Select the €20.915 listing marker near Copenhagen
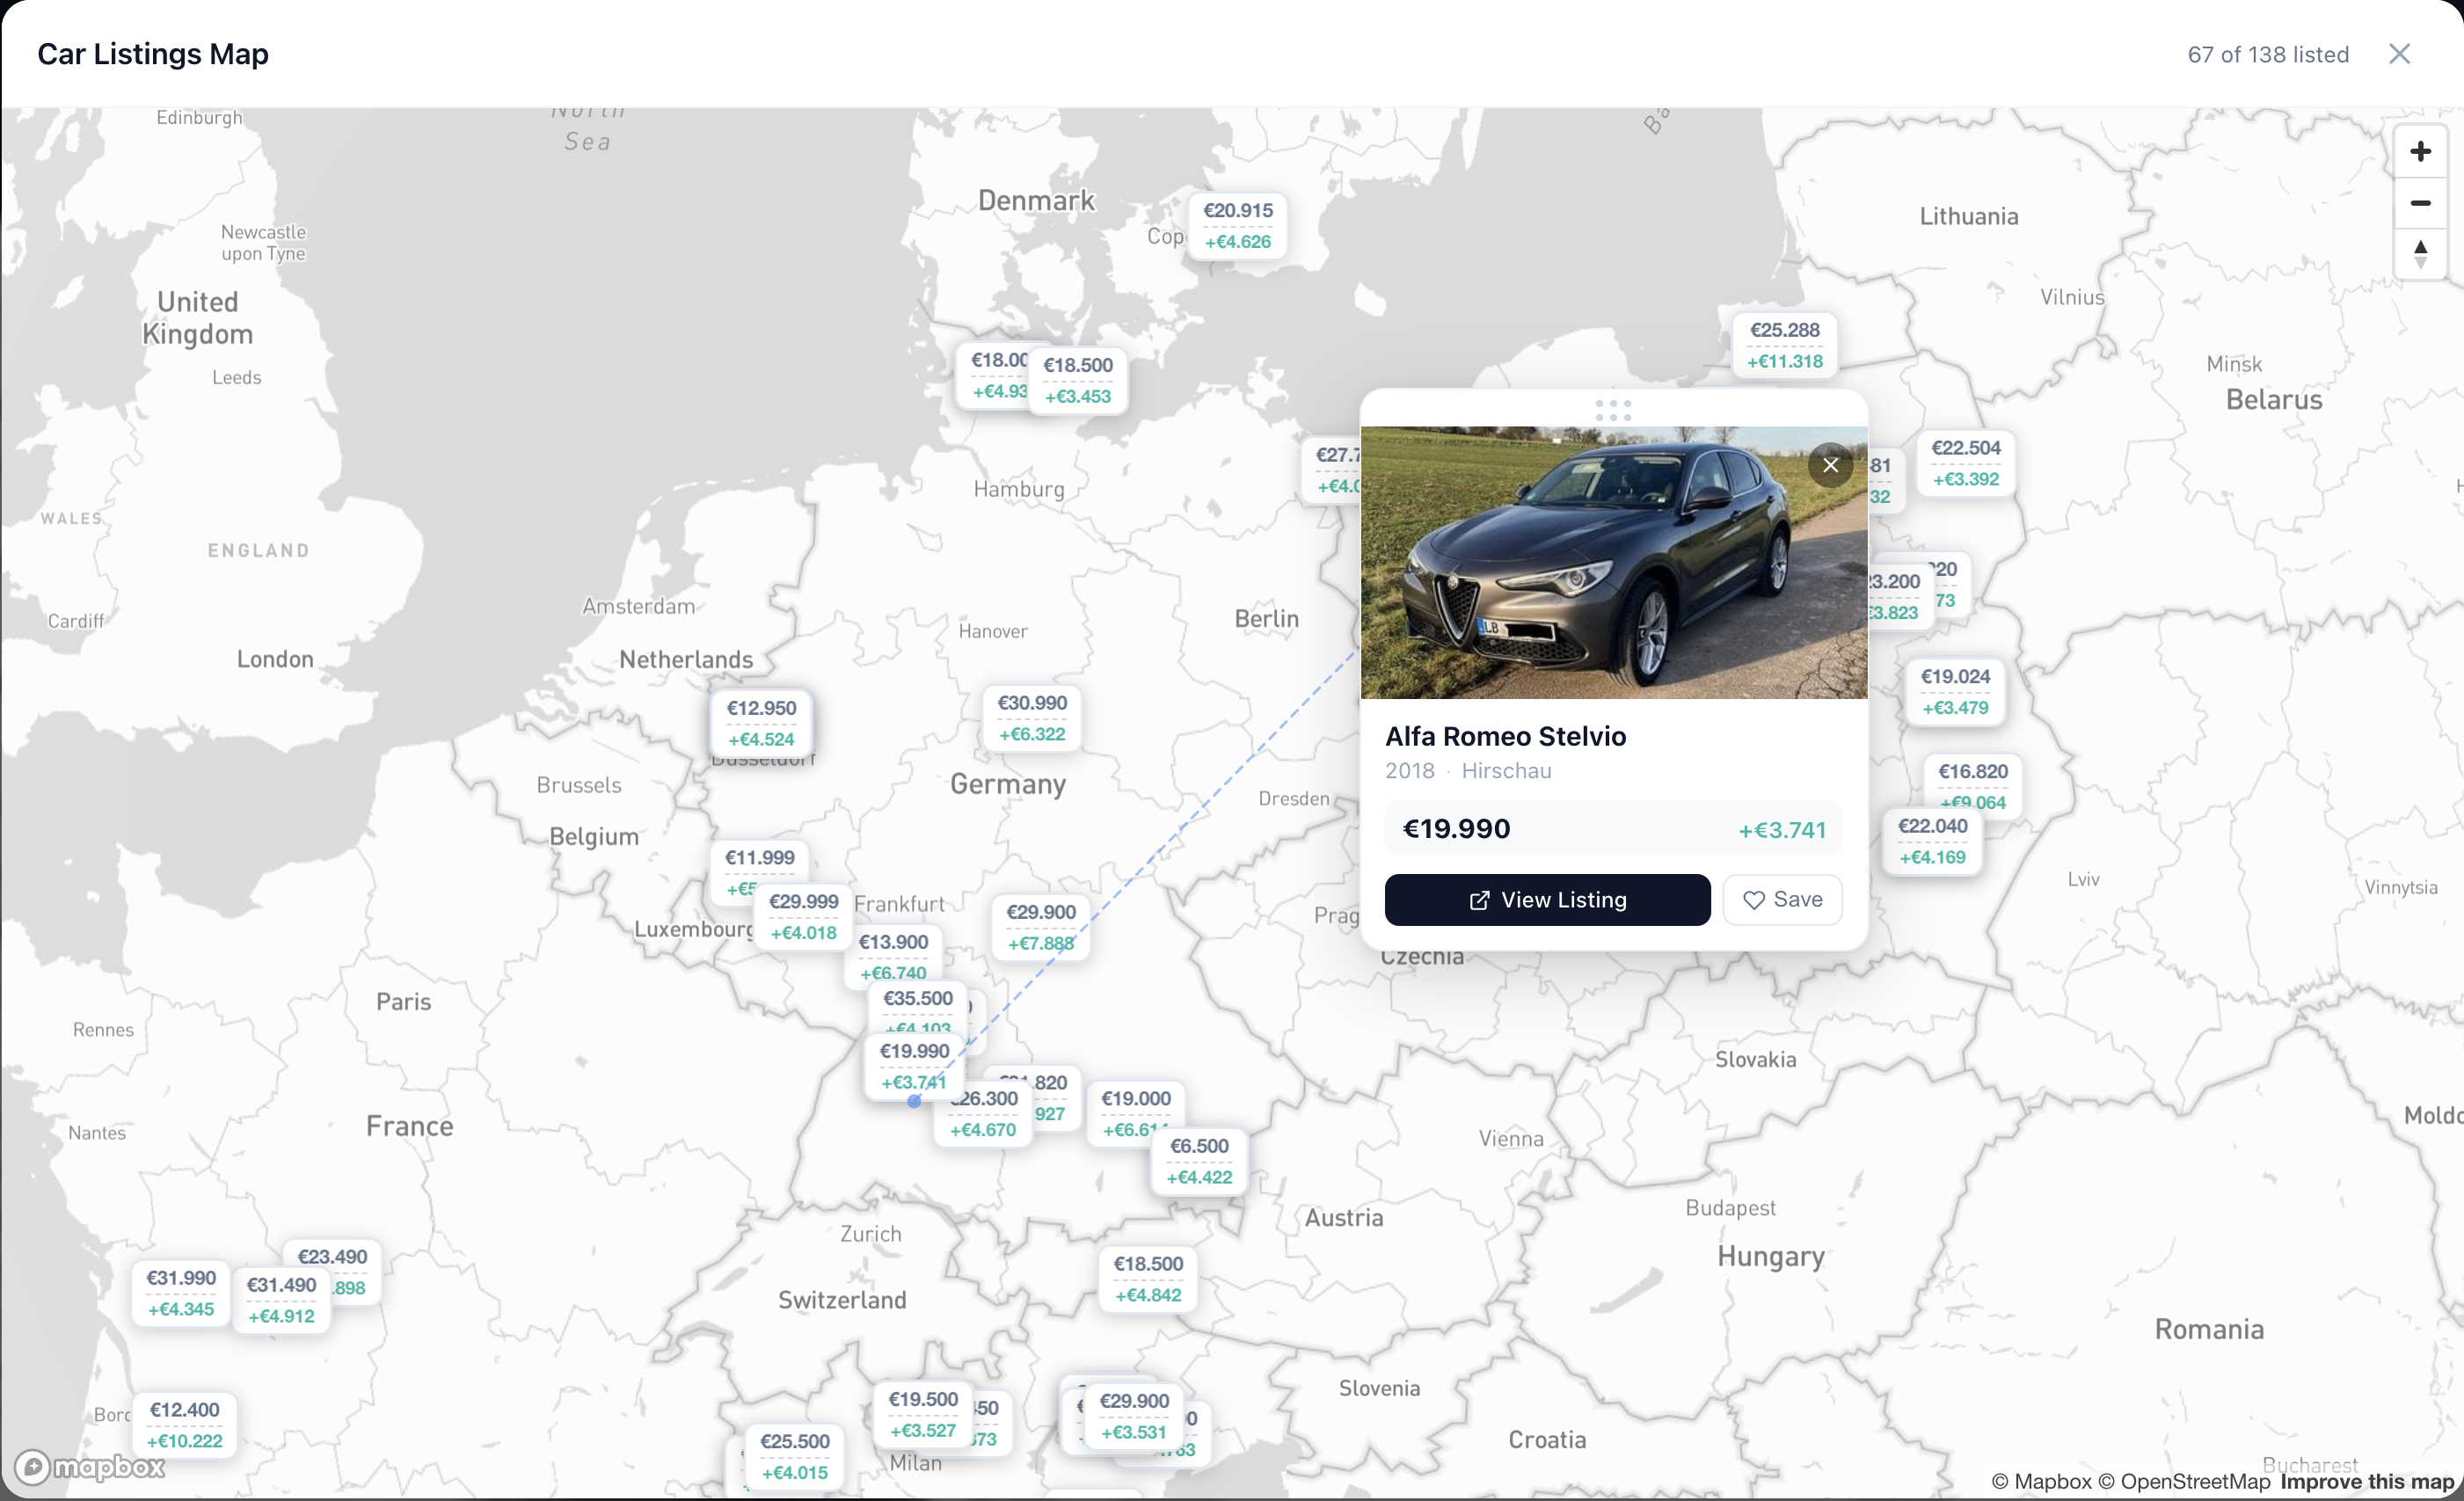The width and height of the screenshot is (2464, 1501). point(1238,225)
